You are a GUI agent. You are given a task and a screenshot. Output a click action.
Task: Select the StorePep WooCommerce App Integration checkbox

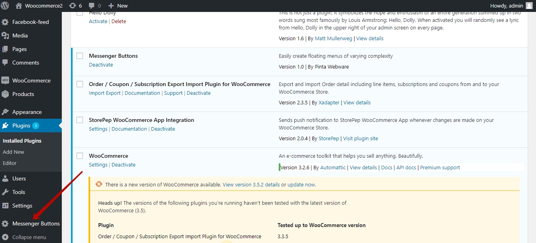[x=80, y=120]
